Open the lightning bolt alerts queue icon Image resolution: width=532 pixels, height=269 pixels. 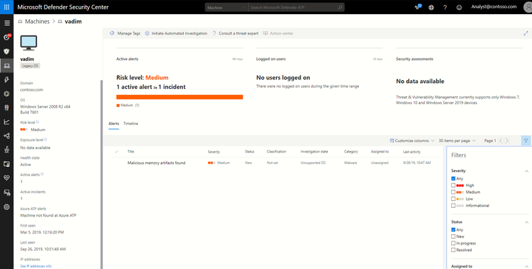[7, 79]
